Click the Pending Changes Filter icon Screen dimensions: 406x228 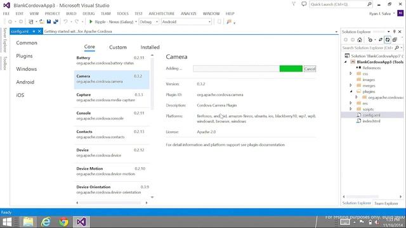[x=370, y=40]
